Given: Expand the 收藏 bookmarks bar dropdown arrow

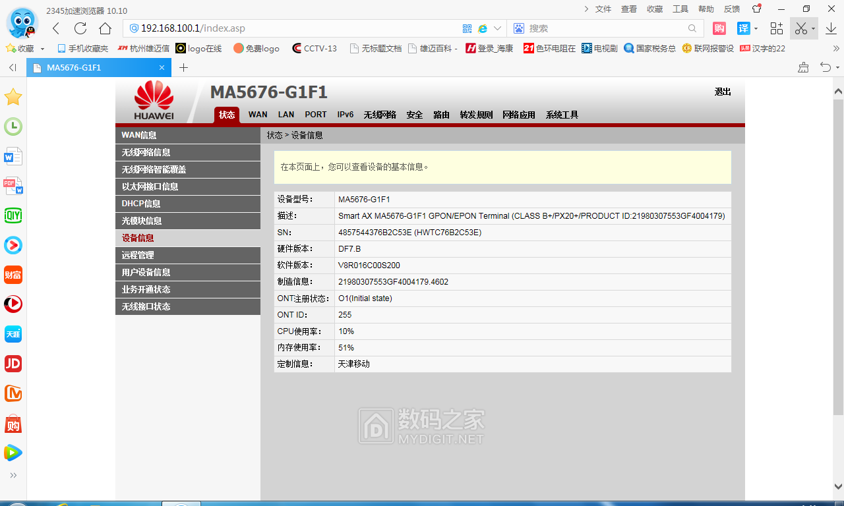Looking at the screenshot, I should coord(43,49).
